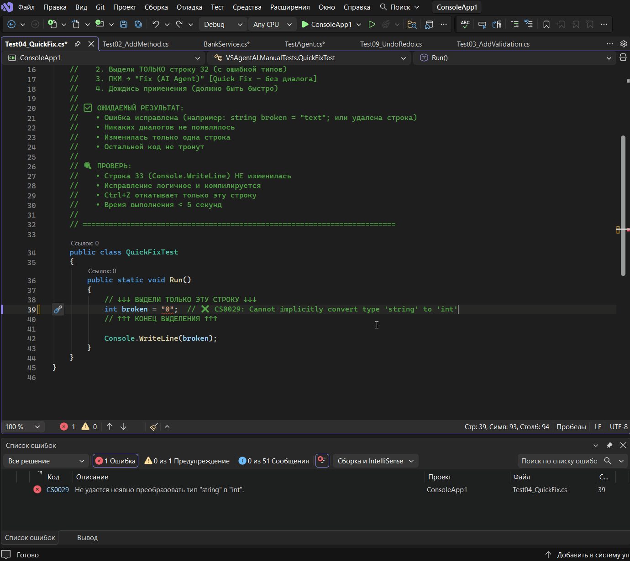Click the bookmark icon in the toolbar
The image size is (630, 561).
click(546, 25)
